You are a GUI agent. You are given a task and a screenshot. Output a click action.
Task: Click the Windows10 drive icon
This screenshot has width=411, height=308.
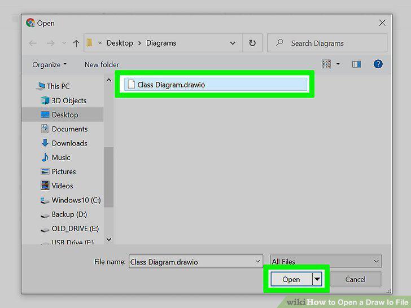(45, 200)
